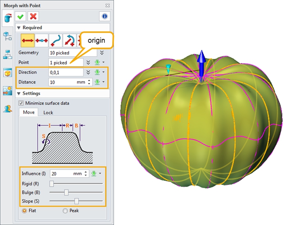The height and width of the screenshot is (225, 289).
Task: Collapse the Settings section
Action: tap(19, 94)
